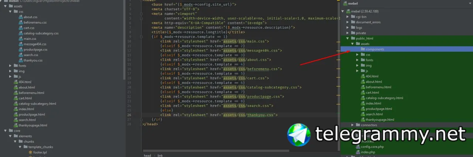The width and height of the screenshot is (473, 157).
Task: Select the img folder in Remote Host
Action: point(368,66)
